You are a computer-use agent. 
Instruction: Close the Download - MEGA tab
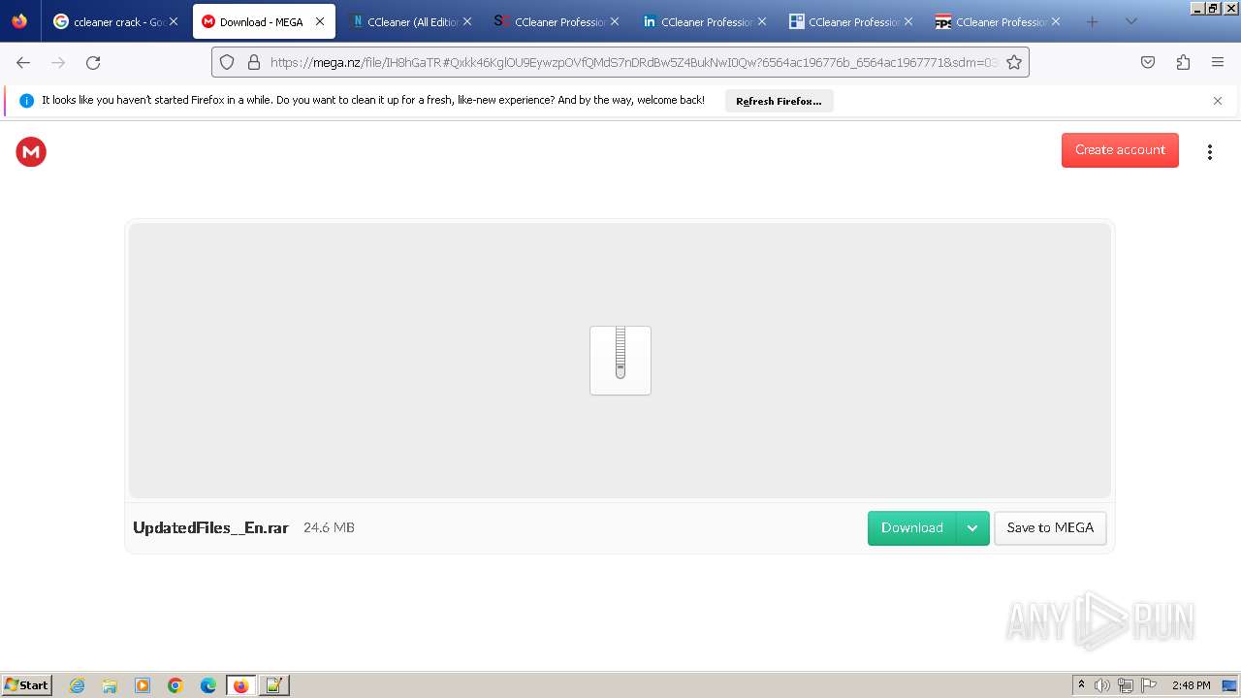(320, 21)
